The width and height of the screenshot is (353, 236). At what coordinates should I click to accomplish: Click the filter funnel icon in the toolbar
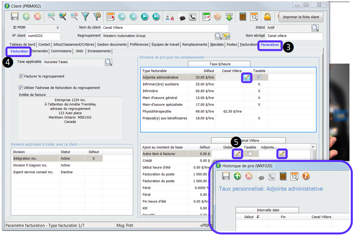[85, 17]
